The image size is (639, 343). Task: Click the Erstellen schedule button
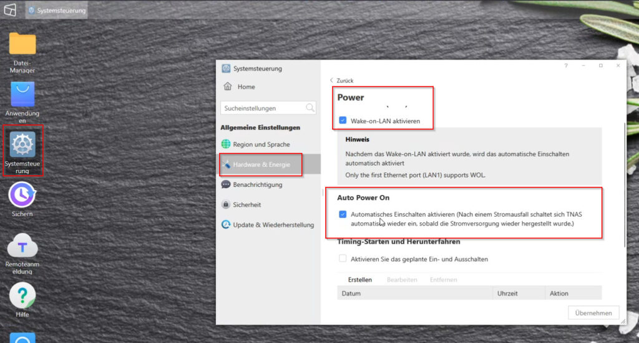point(360,280)
